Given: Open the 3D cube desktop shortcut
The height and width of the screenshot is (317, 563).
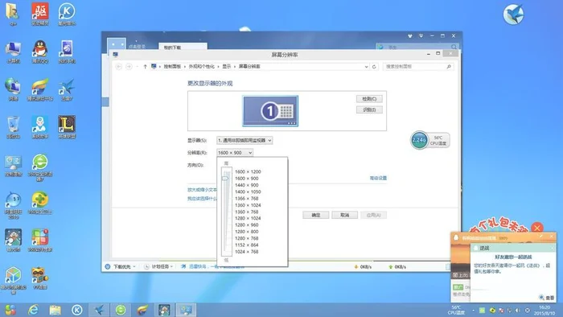Looking at the screenshot, I should [13, 280].
